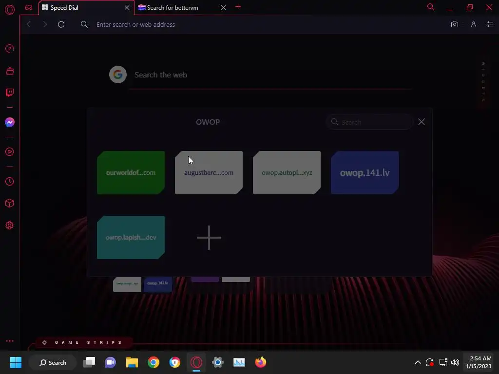Open GX Corner gamepad icon

click(x=29, y=7)
